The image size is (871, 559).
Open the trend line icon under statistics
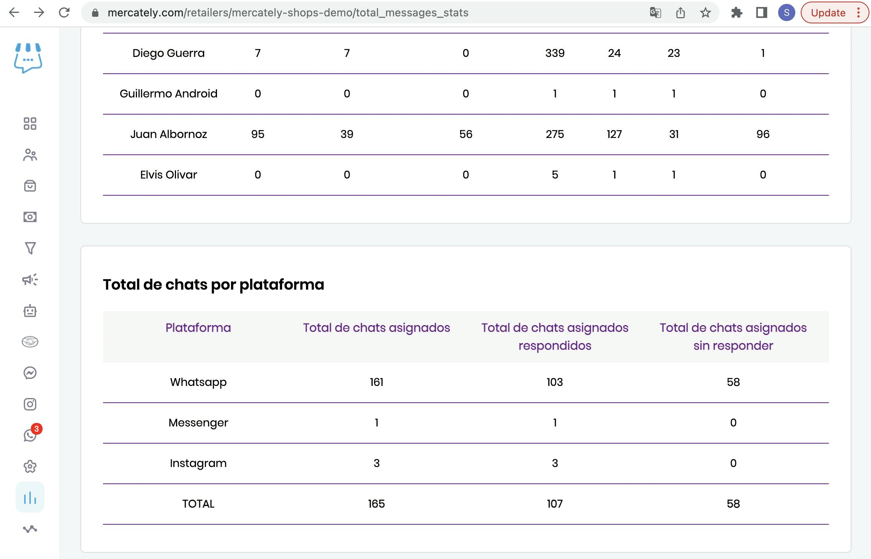tap(30, 529)
